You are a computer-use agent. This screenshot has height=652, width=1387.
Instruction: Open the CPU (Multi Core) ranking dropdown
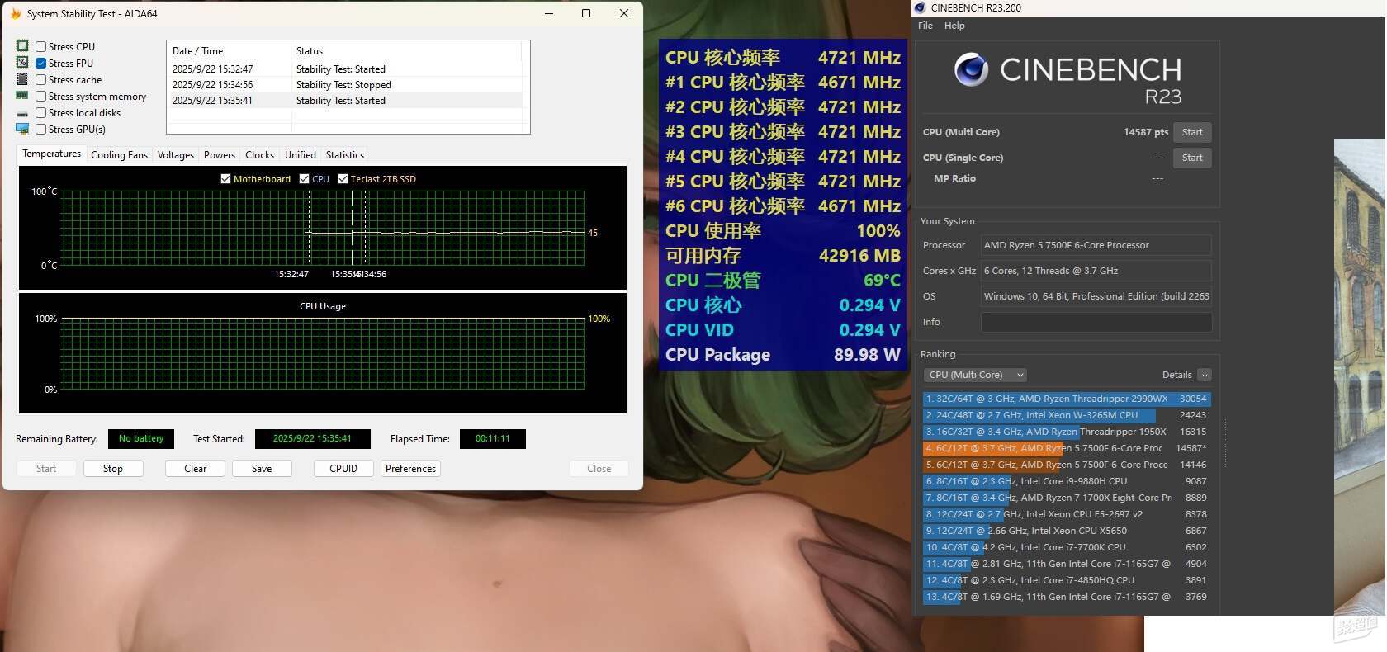tap(975, 375)
